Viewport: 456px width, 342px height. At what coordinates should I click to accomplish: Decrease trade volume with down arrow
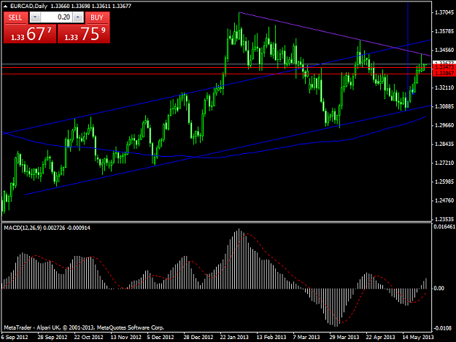(35, 18)
